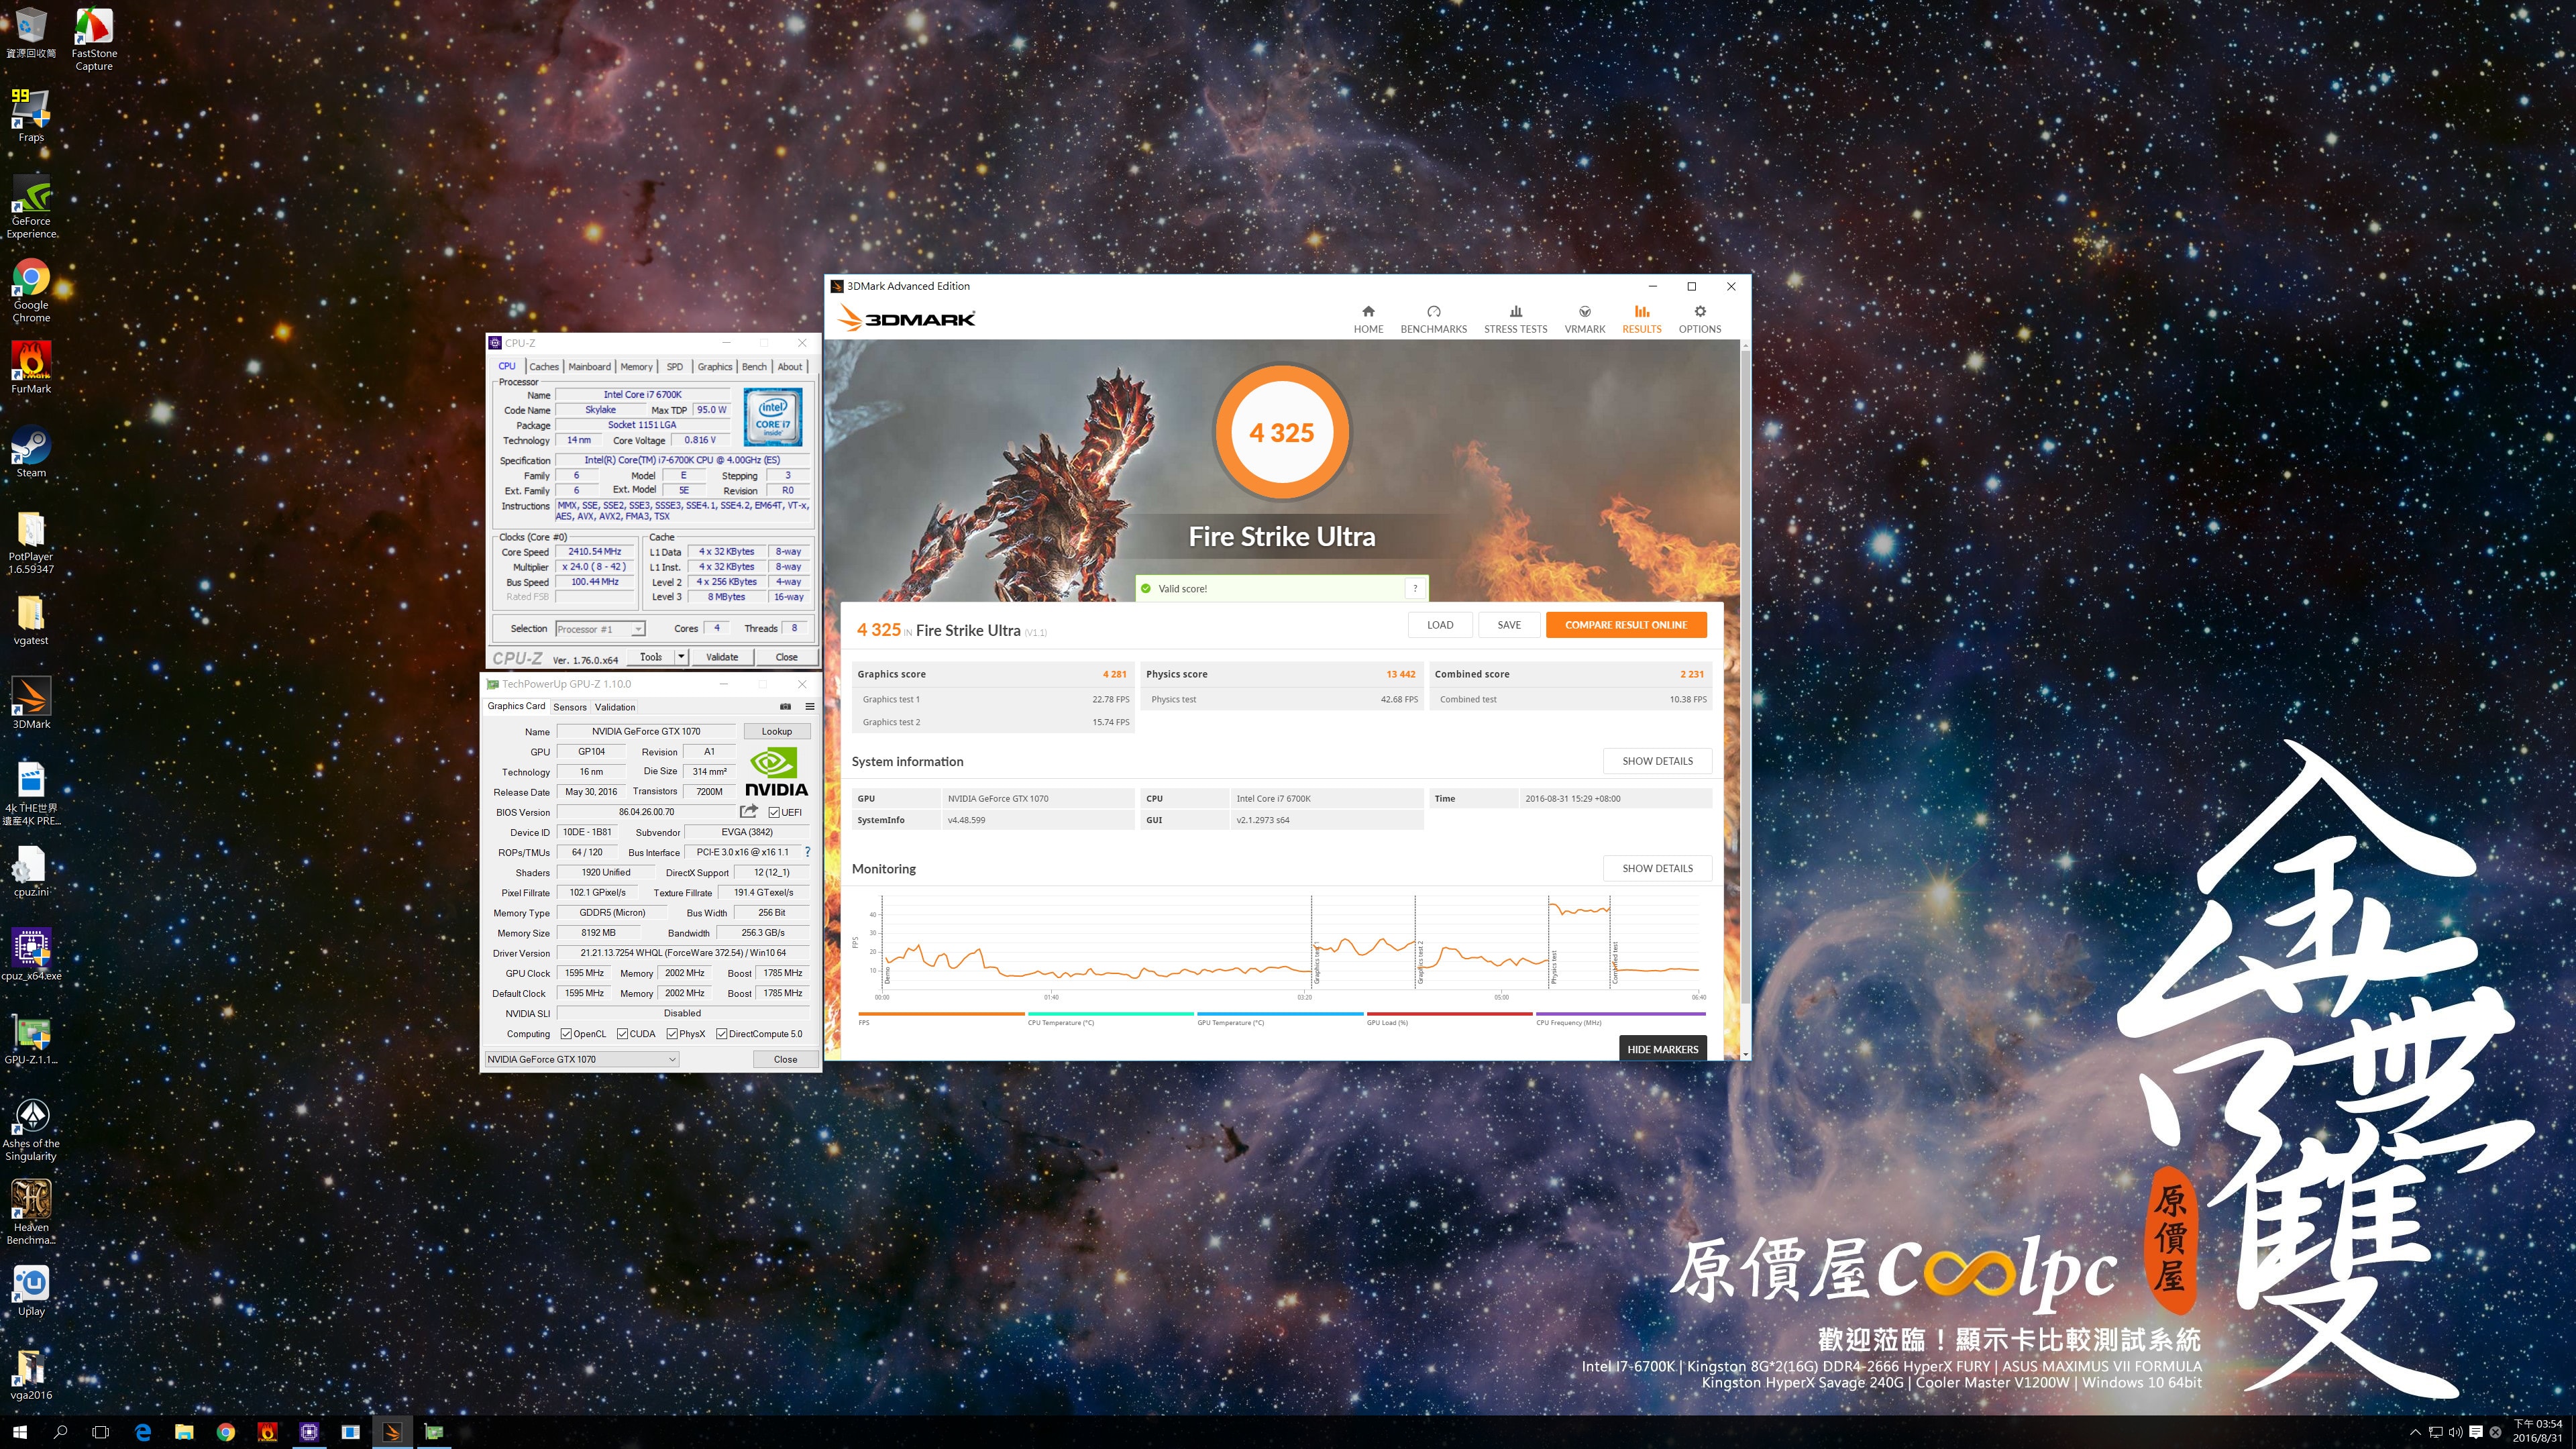2576x1449 pixels.
Task: Toggle the UEFI checkbox in GPU-Z
Action: pos(774,812)
